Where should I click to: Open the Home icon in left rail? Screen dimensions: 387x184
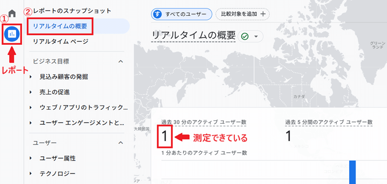[x=12, y=13]
